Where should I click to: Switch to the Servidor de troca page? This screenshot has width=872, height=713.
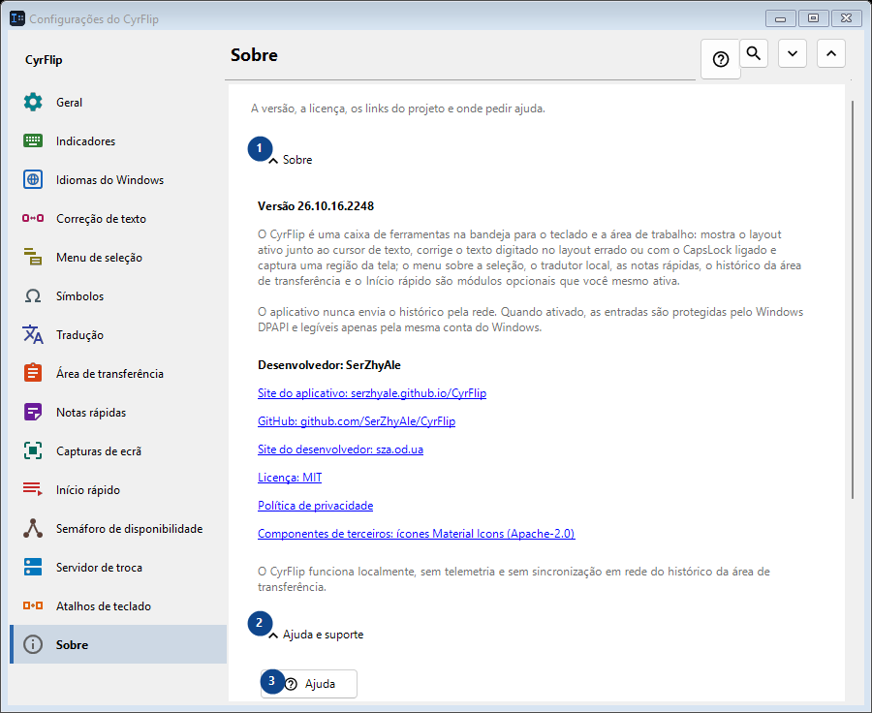point(118,568)
